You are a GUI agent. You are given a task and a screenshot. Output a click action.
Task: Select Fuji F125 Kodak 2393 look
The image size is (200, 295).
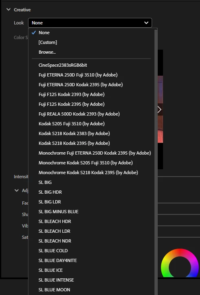coord(91,94)
